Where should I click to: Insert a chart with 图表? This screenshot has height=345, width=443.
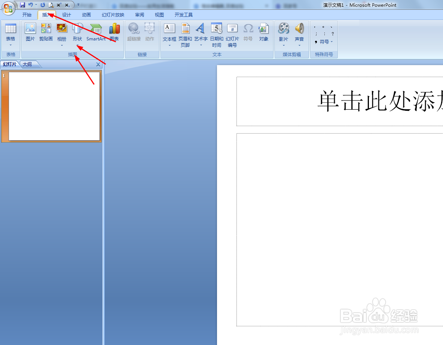tap(114, 32)
